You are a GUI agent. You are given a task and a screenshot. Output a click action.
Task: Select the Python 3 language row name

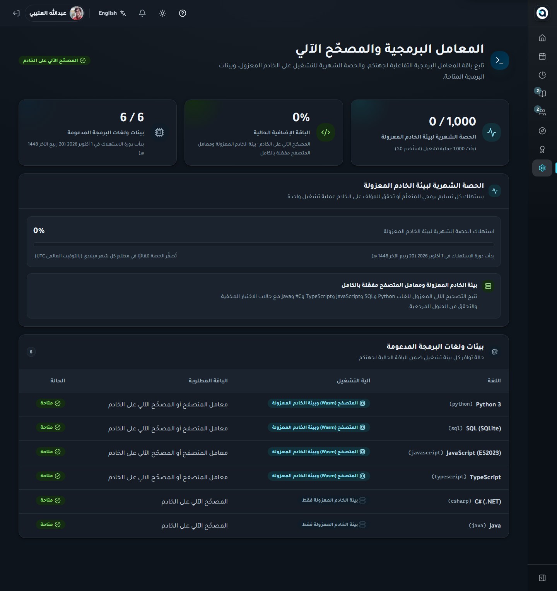(x=488, y=404)
